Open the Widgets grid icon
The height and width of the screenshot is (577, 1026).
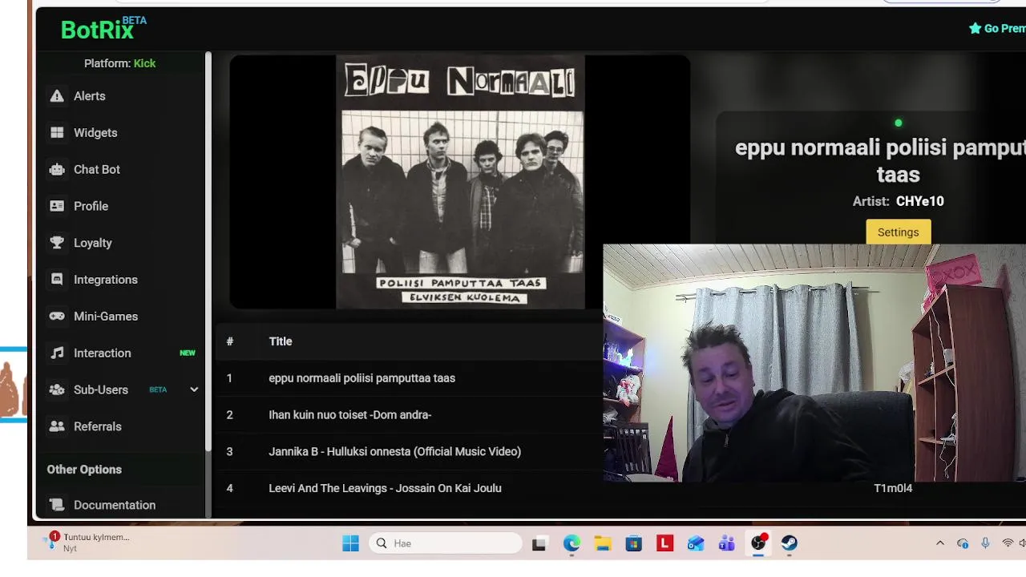(57, 133)
